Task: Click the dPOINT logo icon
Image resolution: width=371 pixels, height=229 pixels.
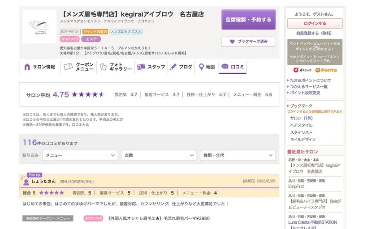Action: (x=302, y=70)
